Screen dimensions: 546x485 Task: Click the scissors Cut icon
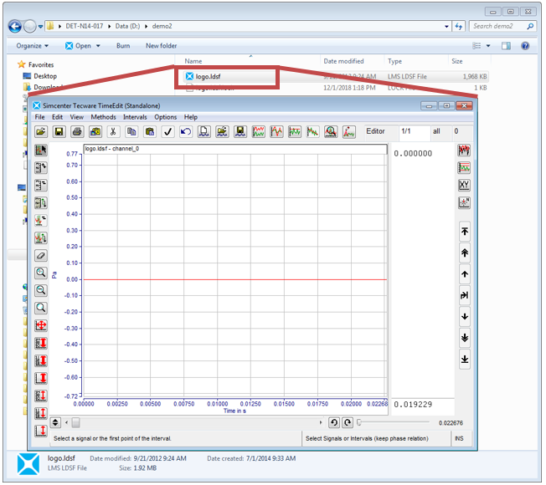[x=113, y=132]
